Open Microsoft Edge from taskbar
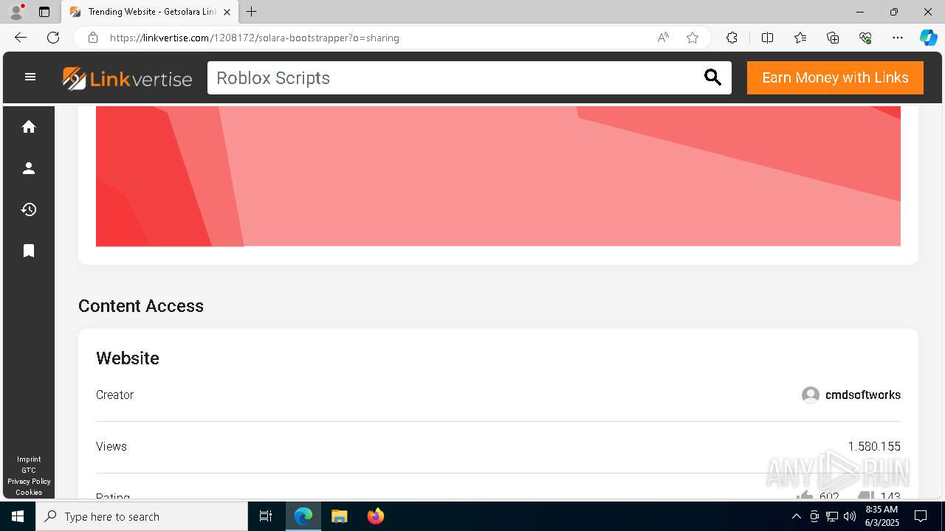This screenshot has height=531, width=945. coord(303,516)
